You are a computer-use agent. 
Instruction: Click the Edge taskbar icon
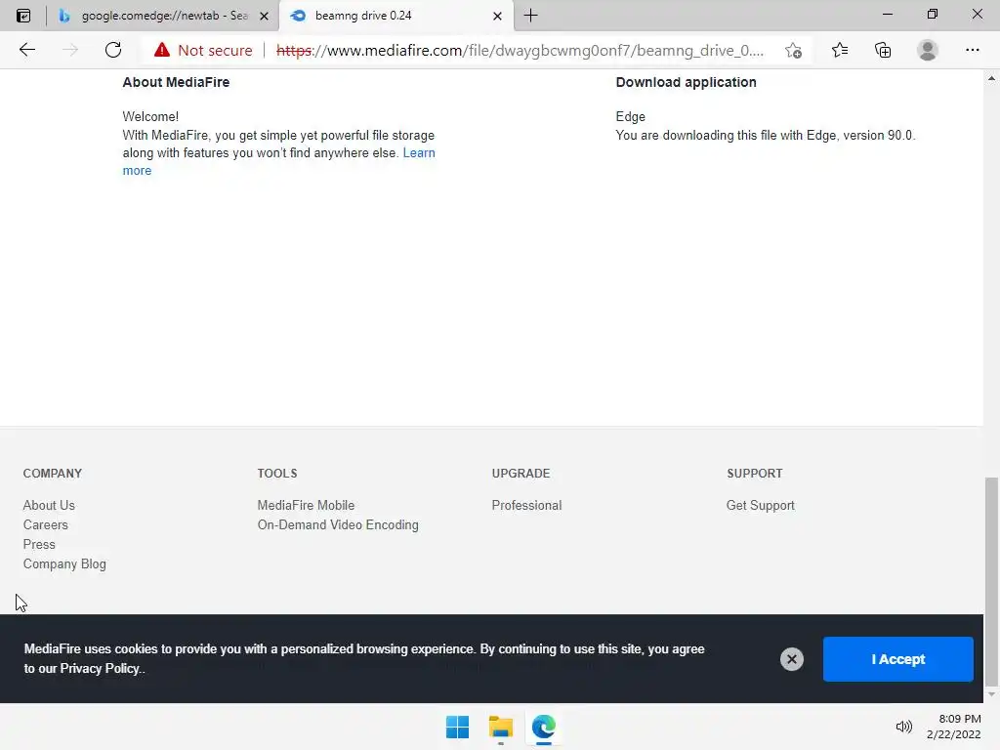coord(543,727)
